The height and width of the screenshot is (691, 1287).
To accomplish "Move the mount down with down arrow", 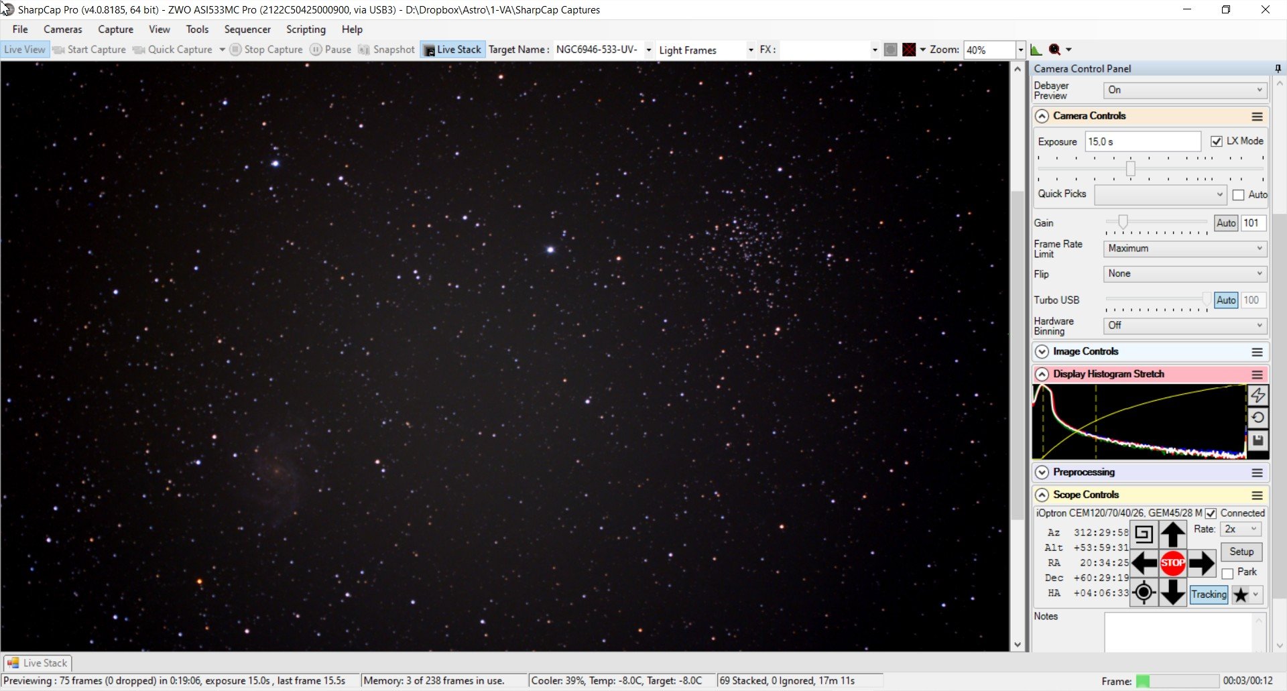I will (1172, 592).
